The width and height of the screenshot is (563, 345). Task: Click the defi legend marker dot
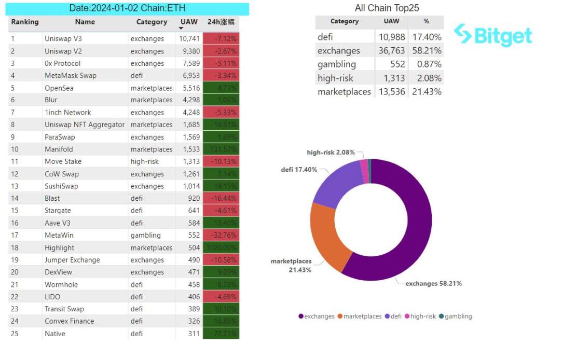pos(387,316)
